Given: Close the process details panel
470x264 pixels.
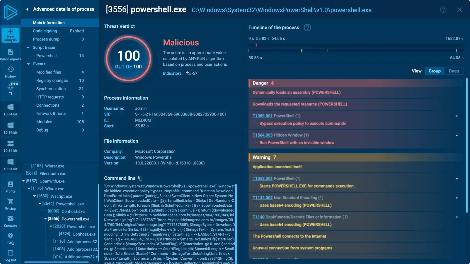Looking at the screenshot, I should click(x=460, y=10).
